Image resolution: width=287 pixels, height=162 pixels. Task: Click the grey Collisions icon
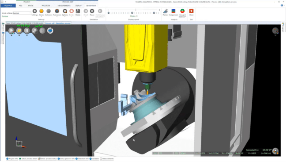(49, 11)
